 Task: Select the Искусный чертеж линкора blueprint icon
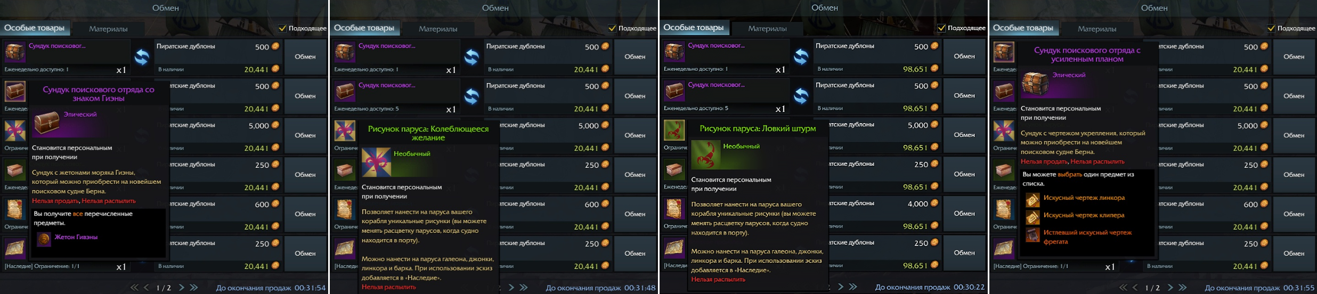pyautogui.click(x=1033, y=200)
